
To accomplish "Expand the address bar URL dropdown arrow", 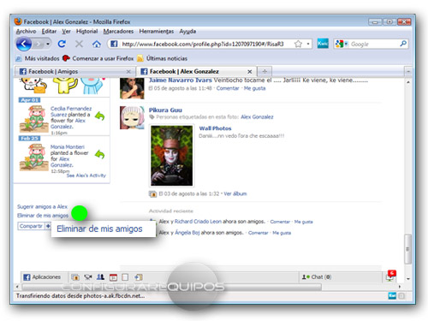I will [308, 44].
